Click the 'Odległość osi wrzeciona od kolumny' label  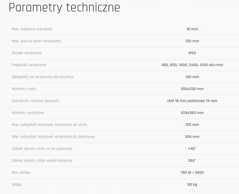(x=42, y=77)
